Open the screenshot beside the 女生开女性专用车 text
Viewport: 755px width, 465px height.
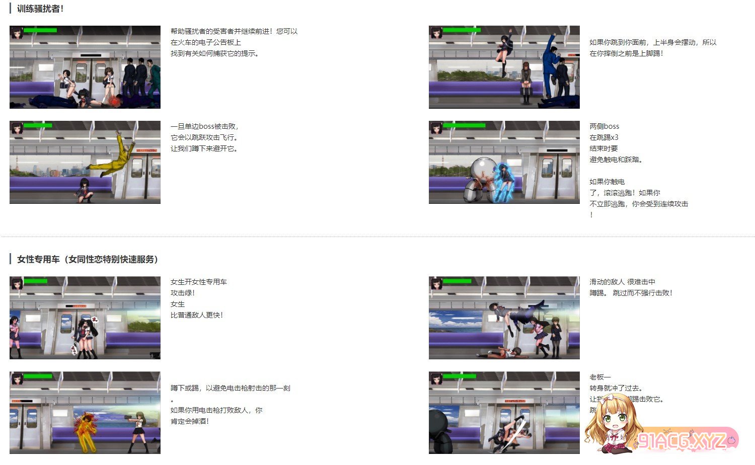85,318
